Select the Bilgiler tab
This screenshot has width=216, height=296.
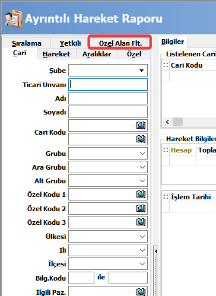[x=173, y=42]
